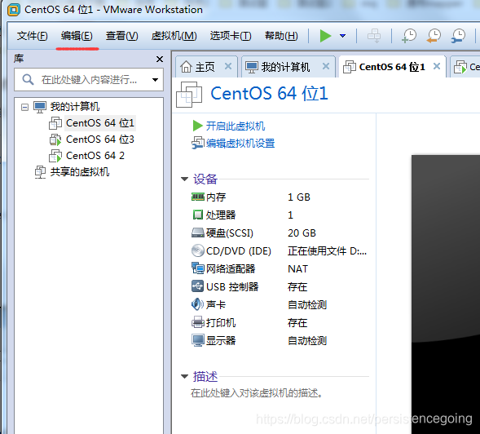Click the large VM icon beside CentOS 64 位1 heading
The height and width of the screenshot is (434, 480).
189,94
